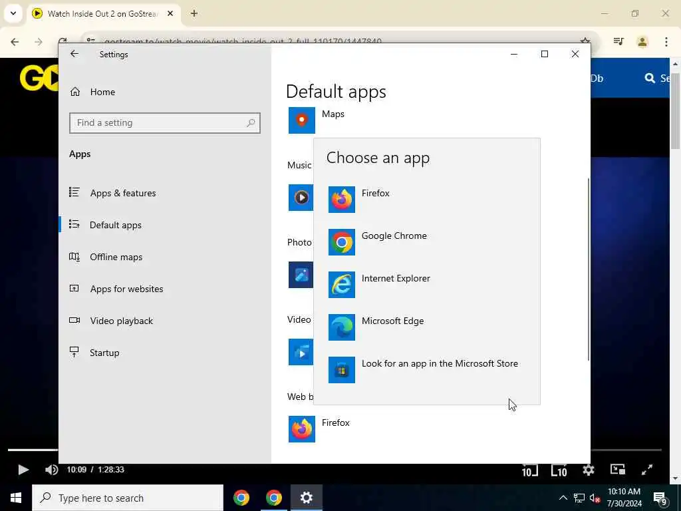Enter fullscreen in the video player
This screenshot has height=511, width=681.
pyautogui.click(x=647, y=470)
